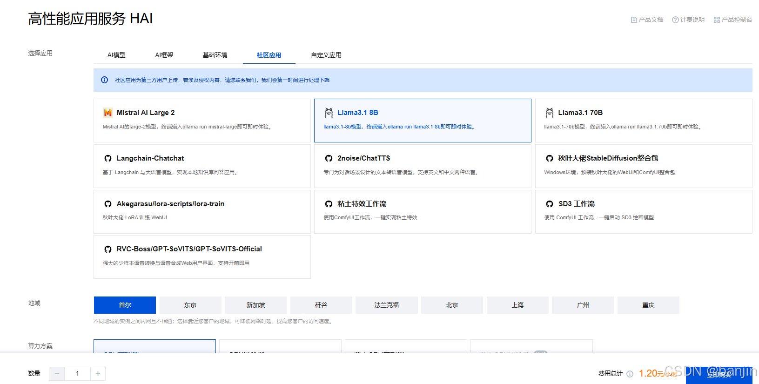The image size is (759, 384).
Task: Click the Mistral AI logo icon
Action: click(x=108, y=113)
